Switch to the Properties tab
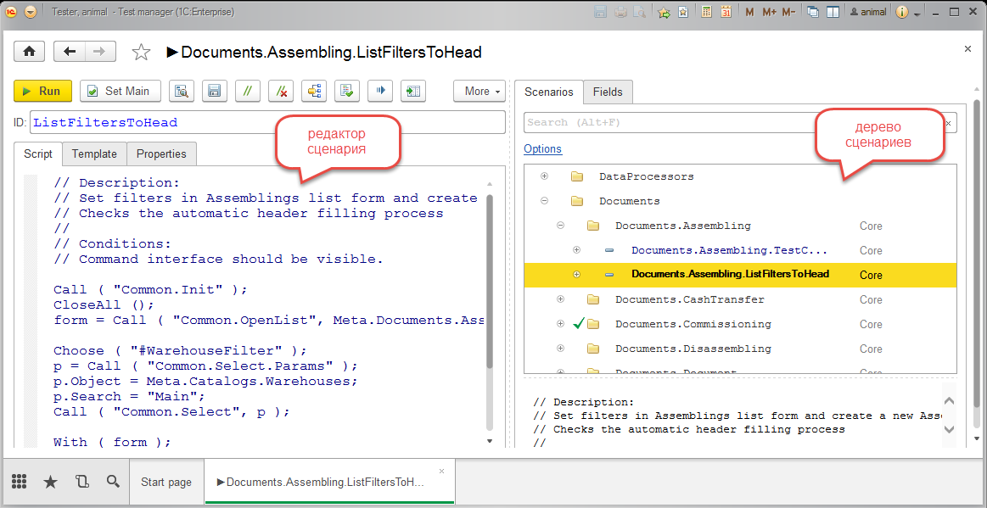Screen dimensions: 987x508 click(161, 154)
